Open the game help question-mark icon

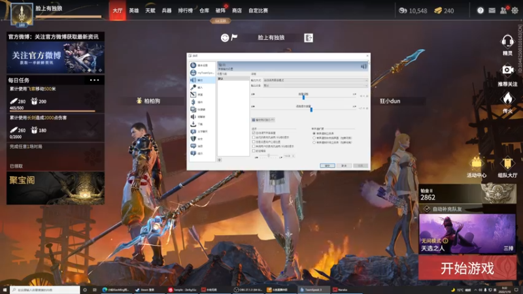[481, 10]
